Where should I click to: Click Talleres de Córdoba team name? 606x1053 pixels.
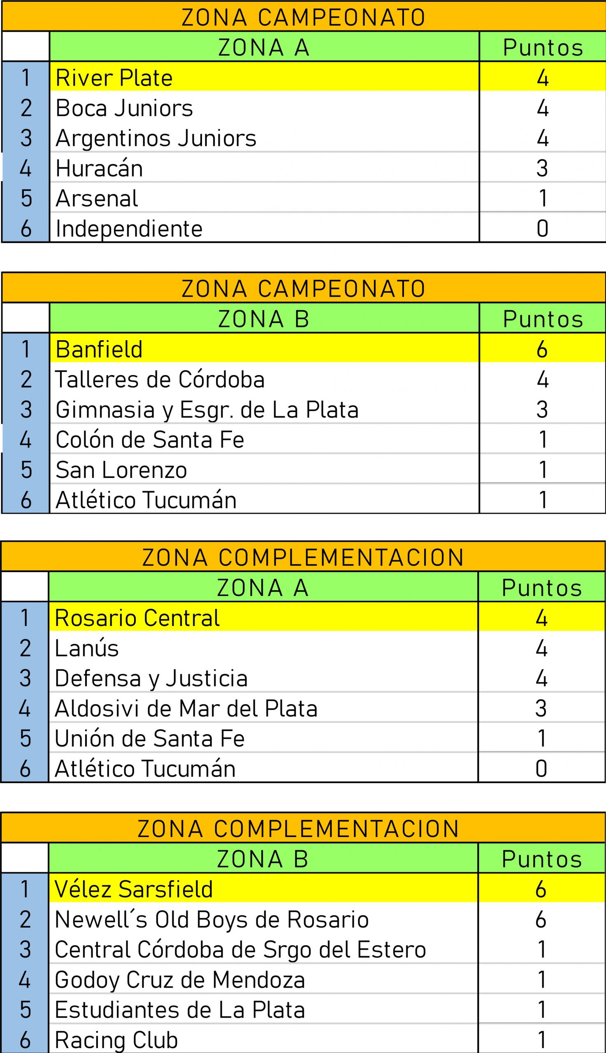point(160,379)
